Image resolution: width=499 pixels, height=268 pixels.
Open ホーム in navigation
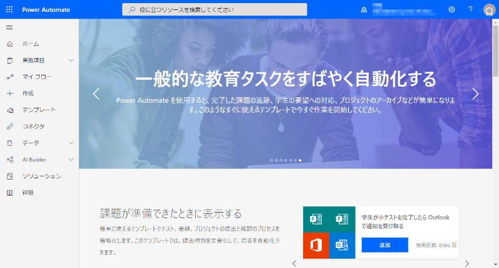click(31, 44)
